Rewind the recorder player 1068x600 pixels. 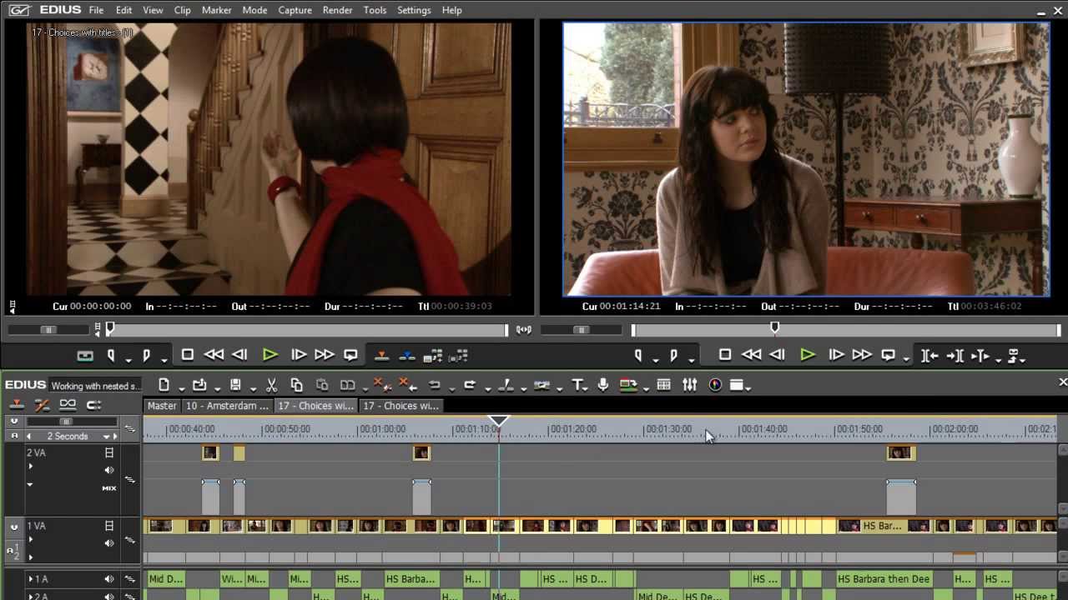751,355
